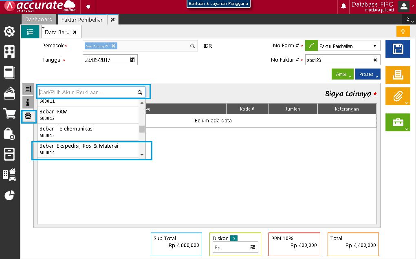
Task: Open the pie chart reports module
Action: coord(9,195)
